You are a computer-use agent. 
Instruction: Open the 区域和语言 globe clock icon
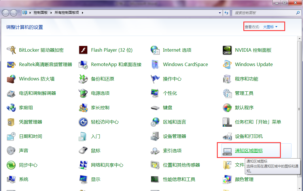(155, 122)
